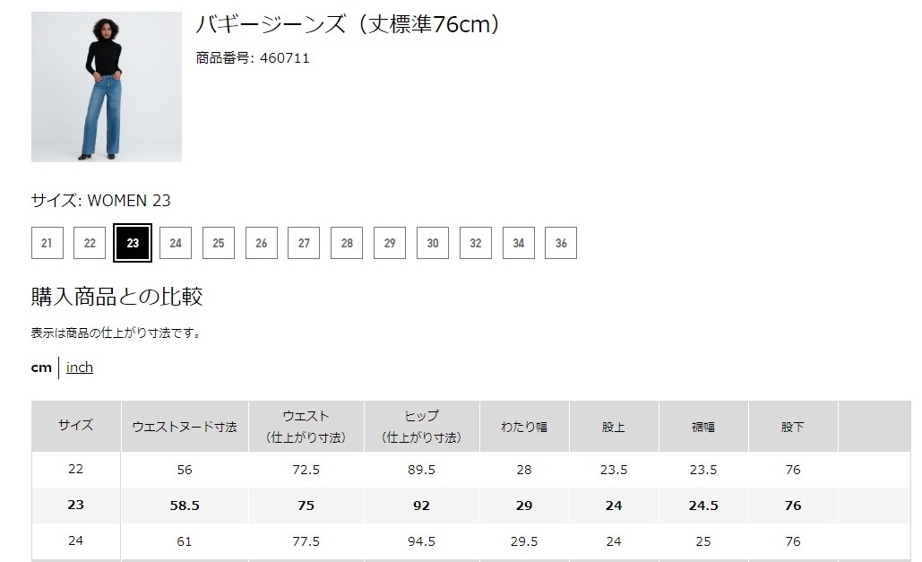
Task: Choose size 32 option
Action: click(476, 243)
